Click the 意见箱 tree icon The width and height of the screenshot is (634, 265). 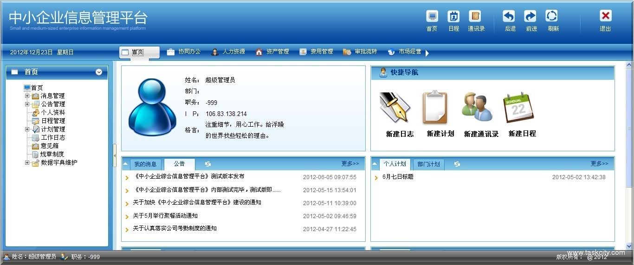click(x=35, y=146)
